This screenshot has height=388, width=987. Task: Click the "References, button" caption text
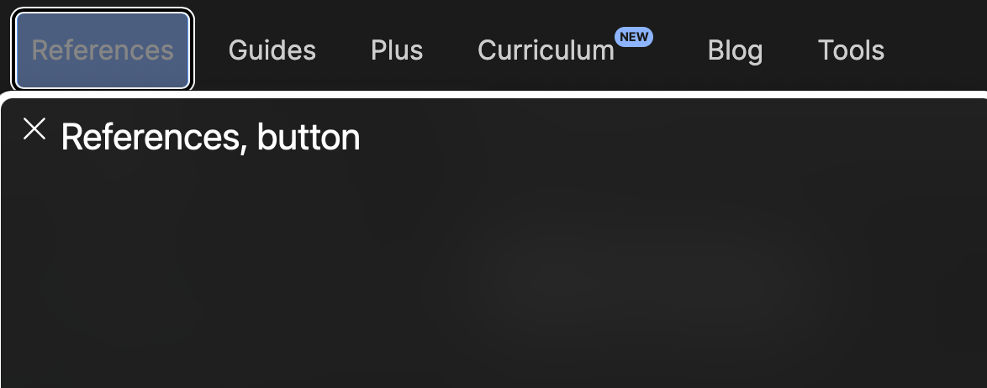(x=210, y=136)
